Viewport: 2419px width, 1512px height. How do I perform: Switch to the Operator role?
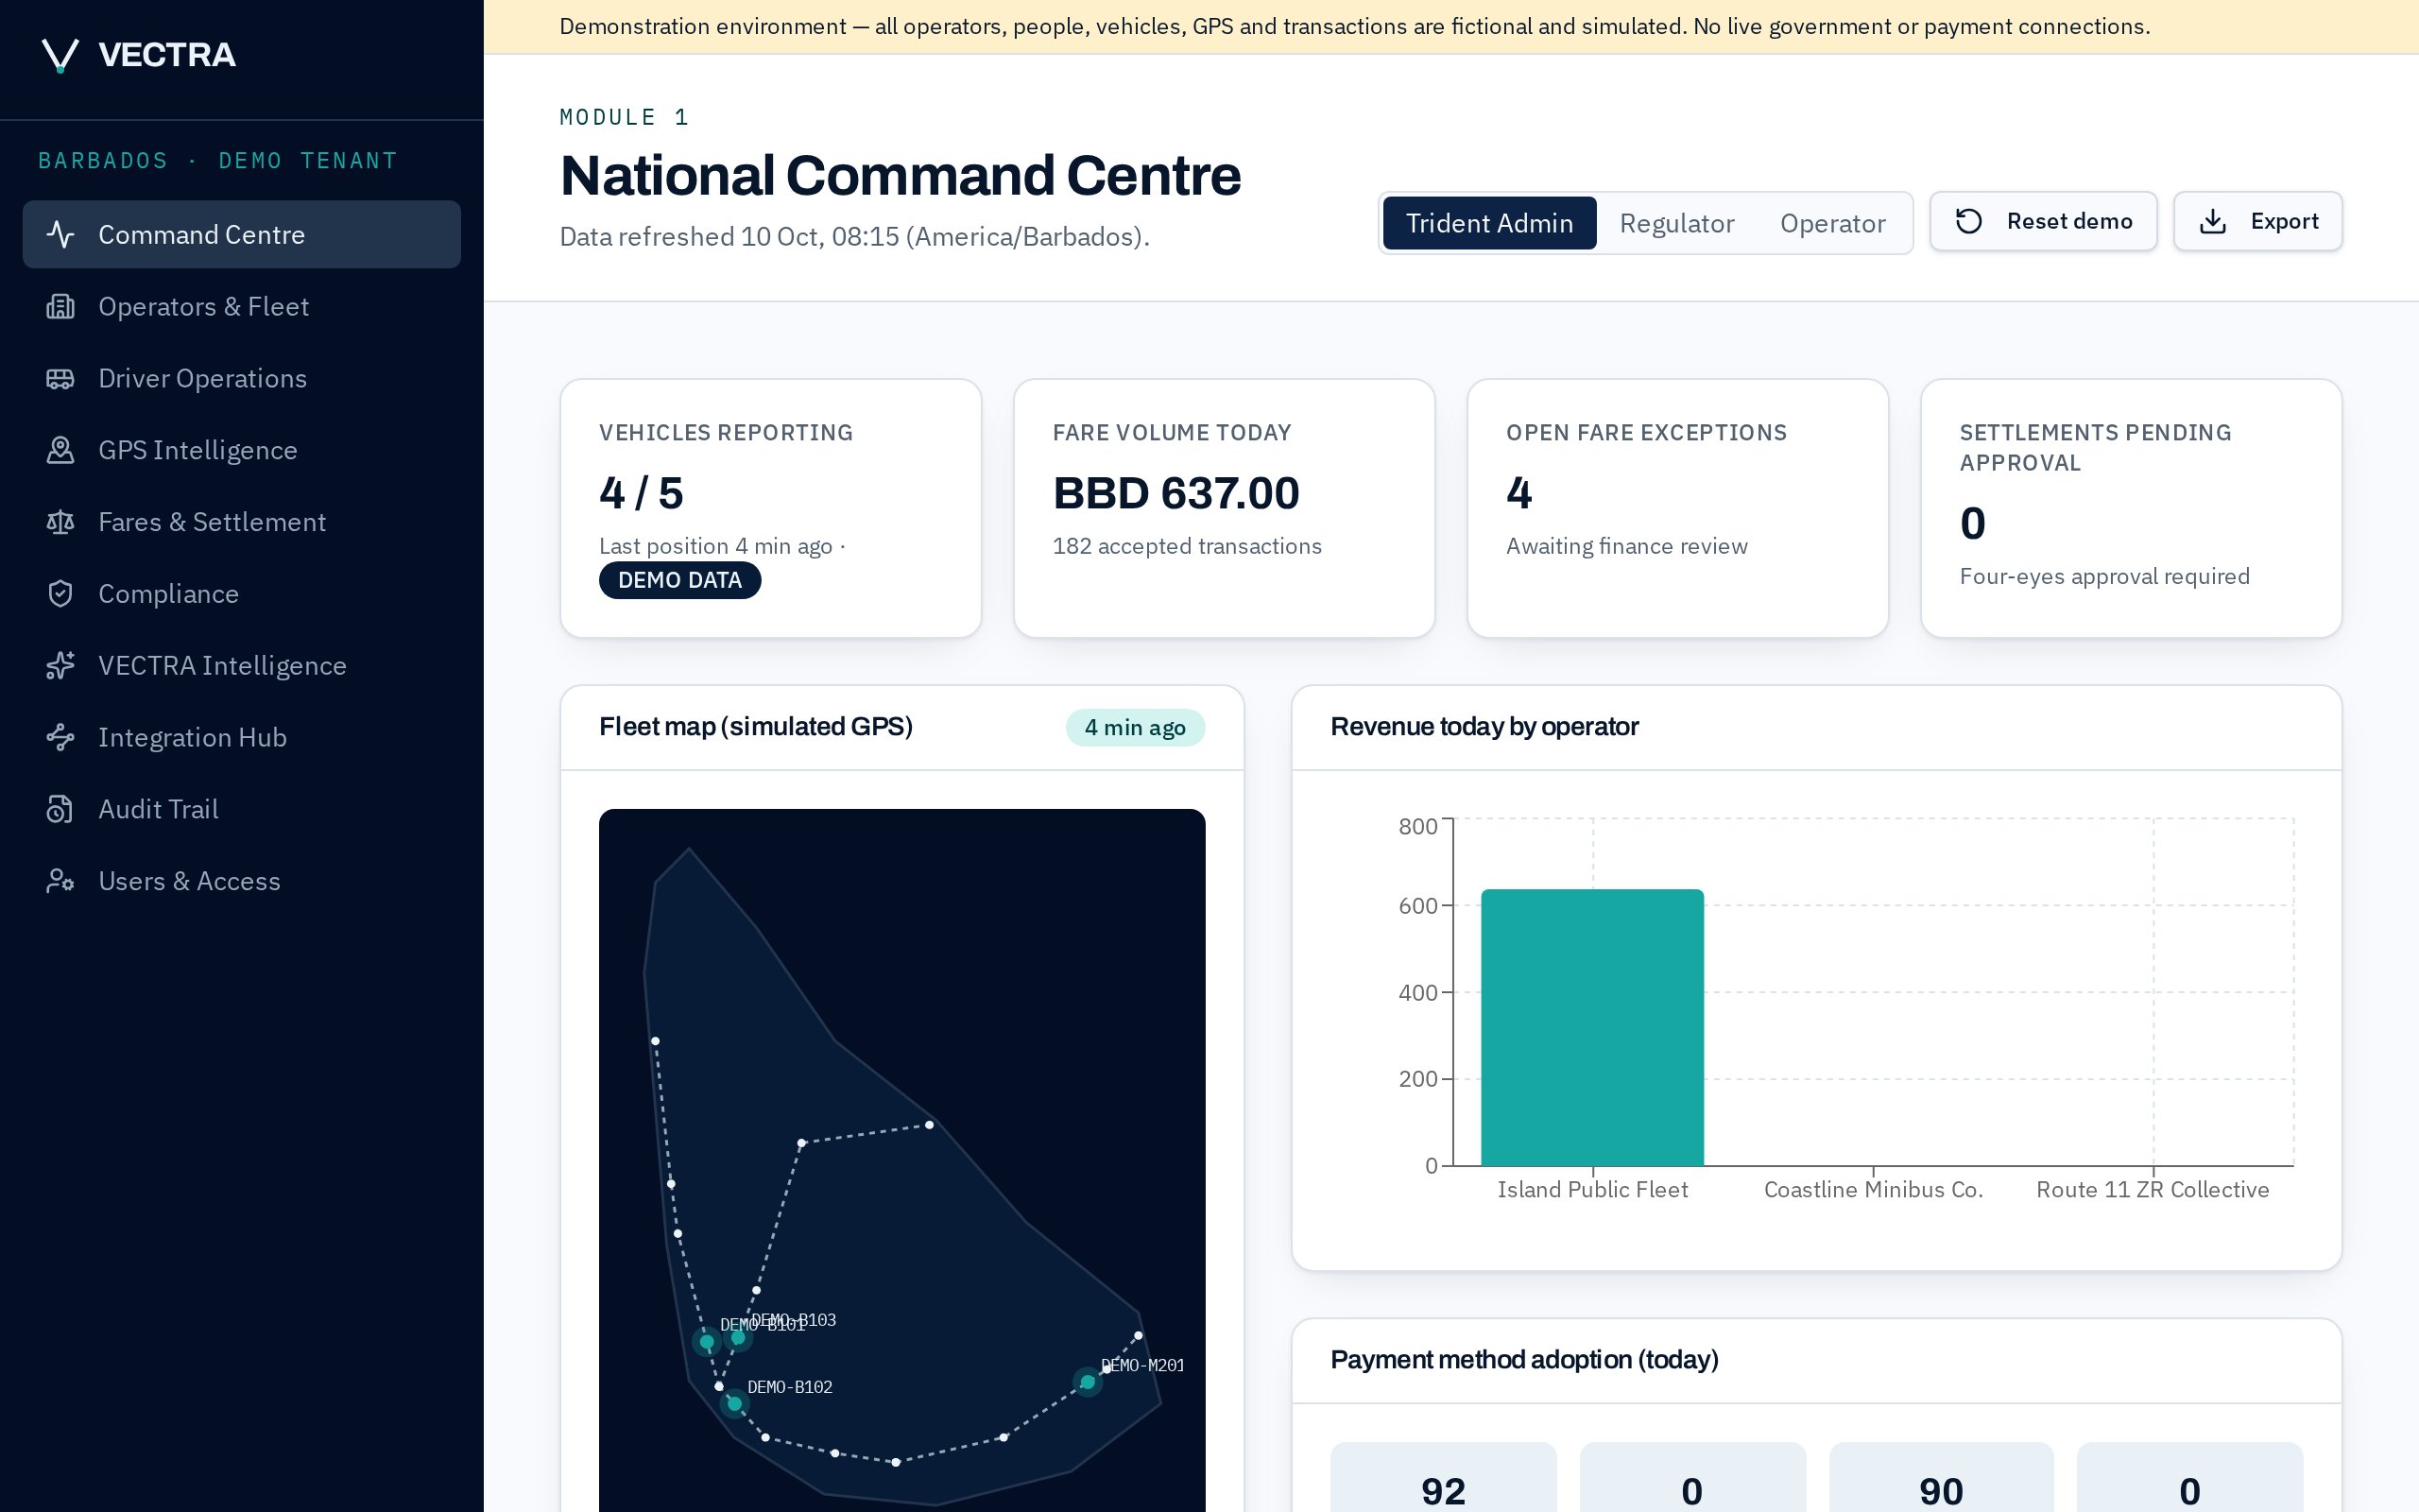point(1832,223)
